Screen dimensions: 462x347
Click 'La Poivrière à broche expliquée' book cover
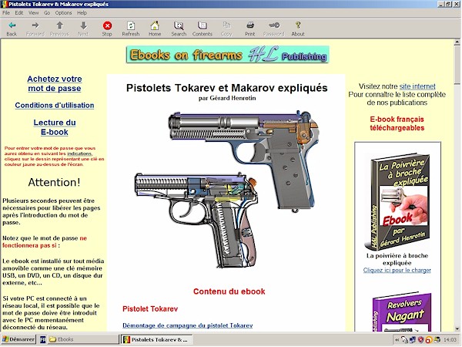pos(397,201)
